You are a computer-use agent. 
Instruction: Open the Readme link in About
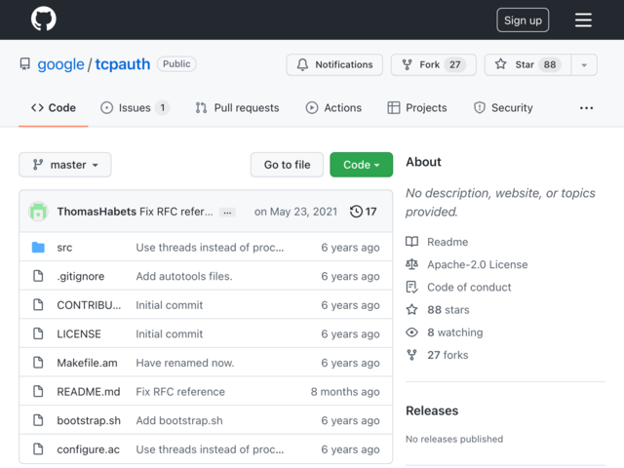coord(448,242)
